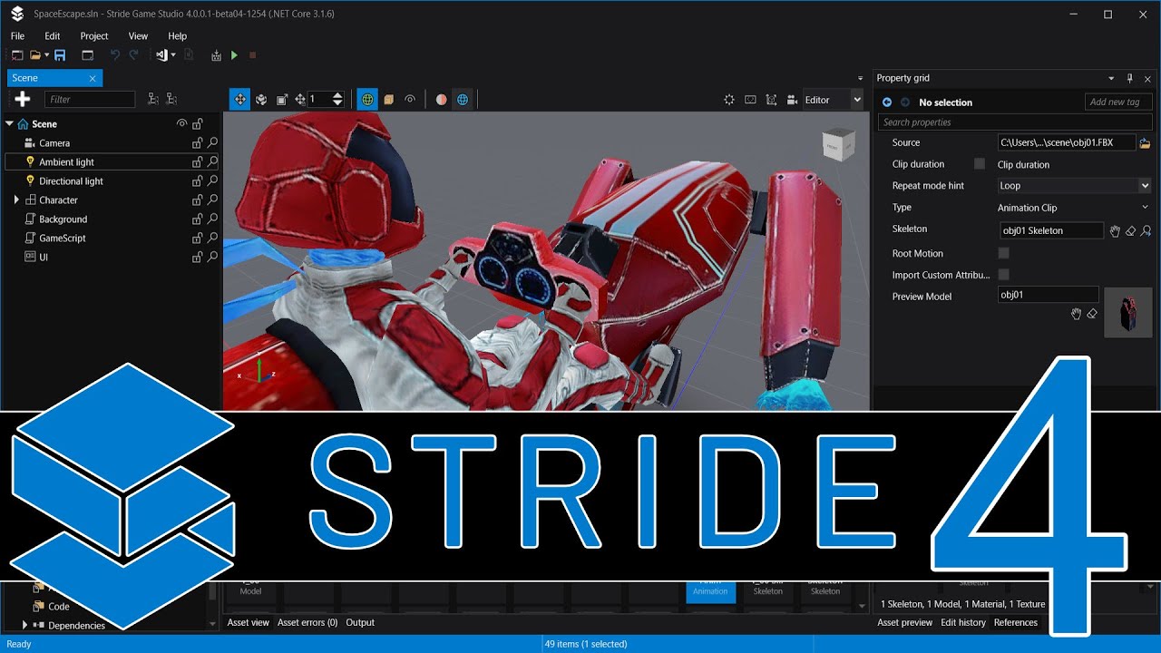Open the Help menu
Image resolution: width=1161 pixels, height=653 pixels.
tap(178, 36)
